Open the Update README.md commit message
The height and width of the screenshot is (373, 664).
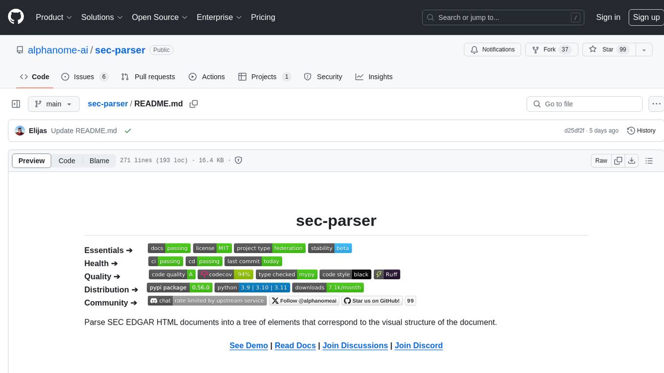(84, 131)
